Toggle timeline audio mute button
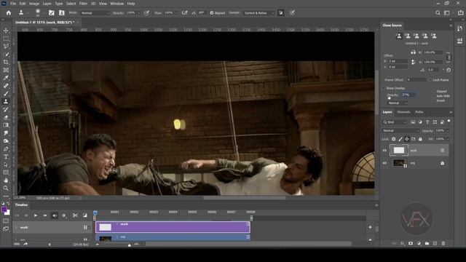 coord(55,215)
